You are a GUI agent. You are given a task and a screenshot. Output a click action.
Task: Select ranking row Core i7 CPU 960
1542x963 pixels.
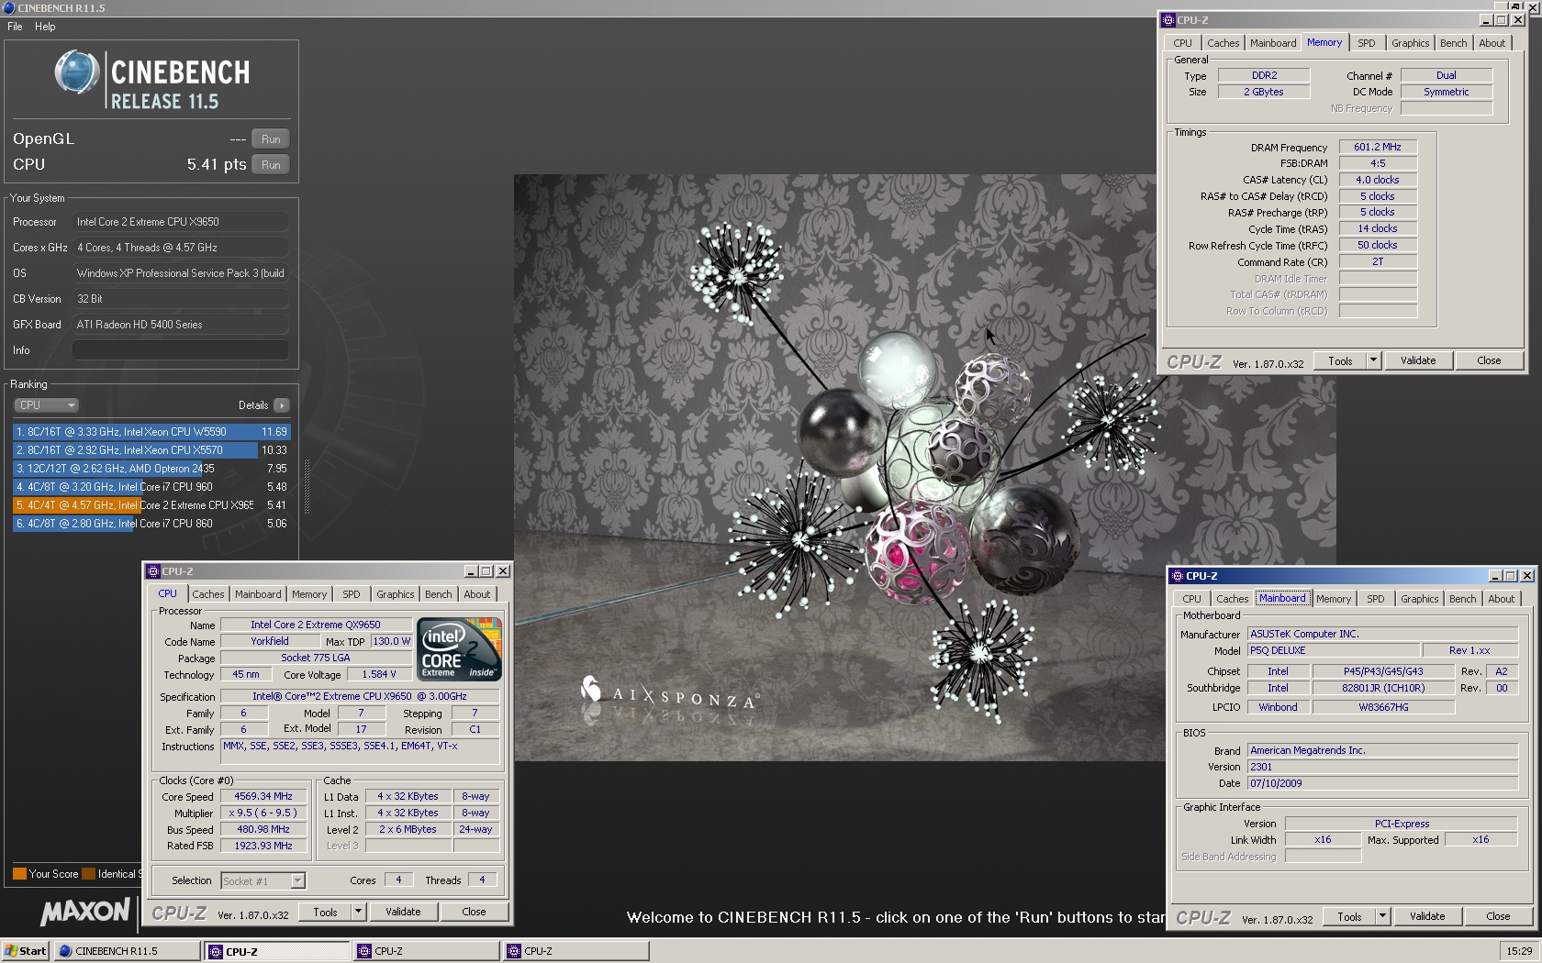(151, 487)
